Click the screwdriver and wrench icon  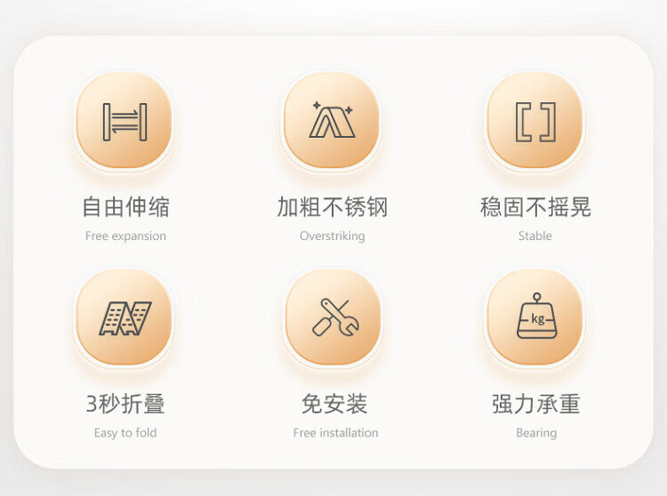pyautogui.click(x=335, y=318)
